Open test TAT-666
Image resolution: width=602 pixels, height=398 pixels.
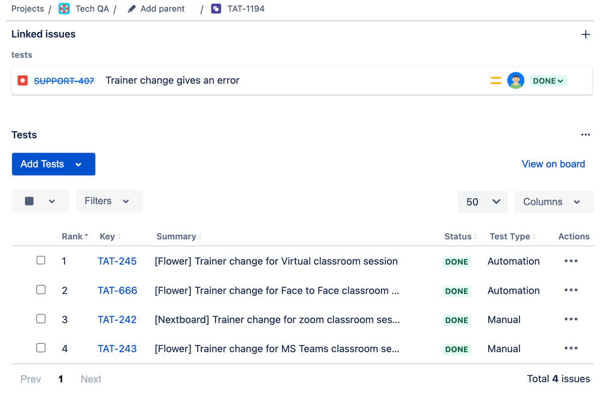(x=117, y=290)
